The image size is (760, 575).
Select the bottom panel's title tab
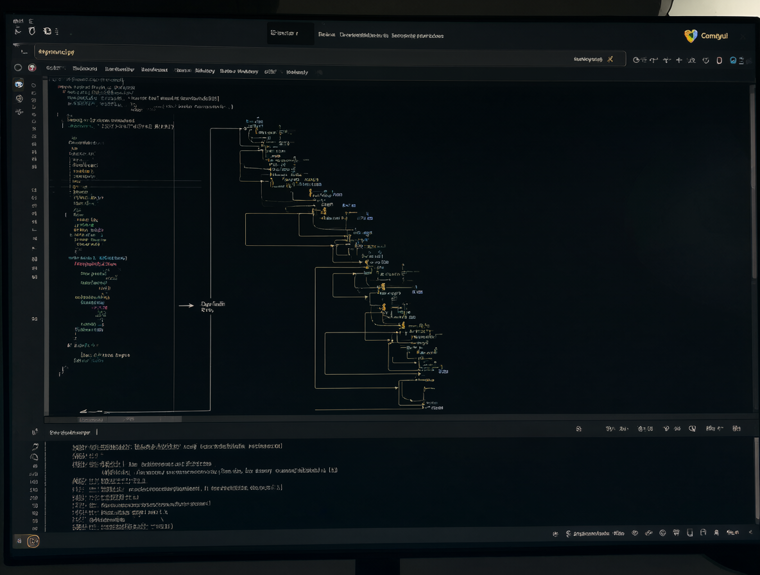pyautogui.click(x=70, y=432)
